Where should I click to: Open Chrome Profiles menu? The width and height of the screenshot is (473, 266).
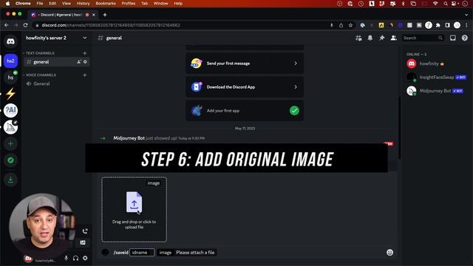tap(128, 3)
